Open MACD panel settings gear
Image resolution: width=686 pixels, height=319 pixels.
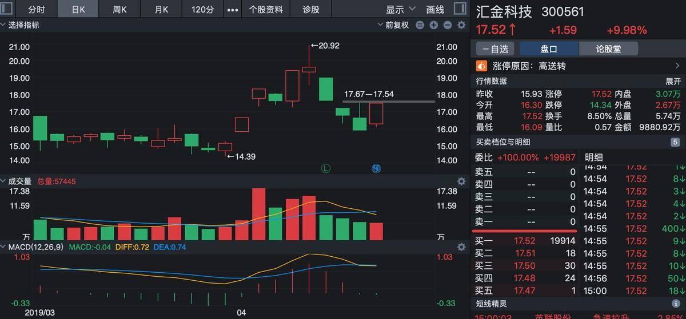point(461,247)
